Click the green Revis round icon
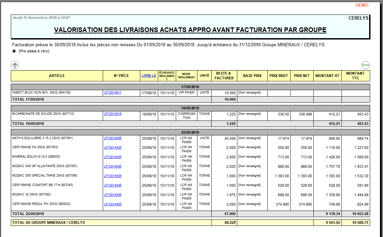 click(365, 65)
